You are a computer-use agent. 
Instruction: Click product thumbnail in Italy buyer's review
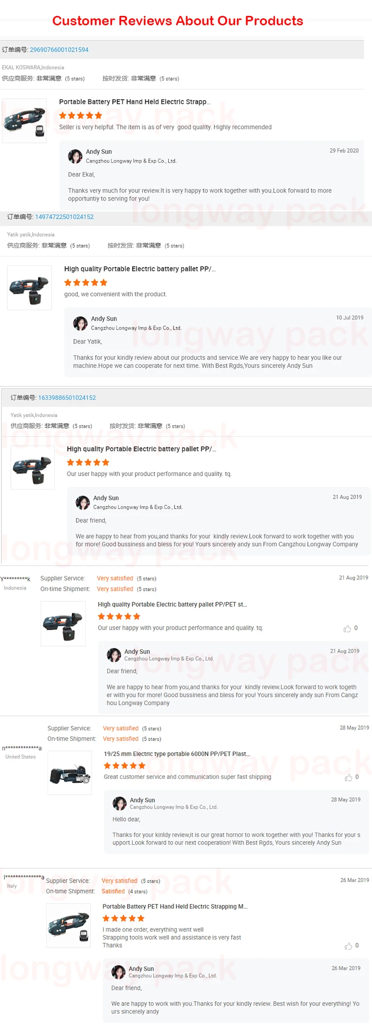pos(68,926)
